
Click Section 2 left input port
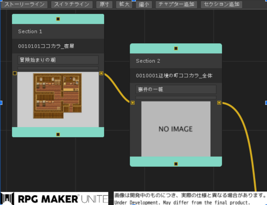[x=133, y=102]
